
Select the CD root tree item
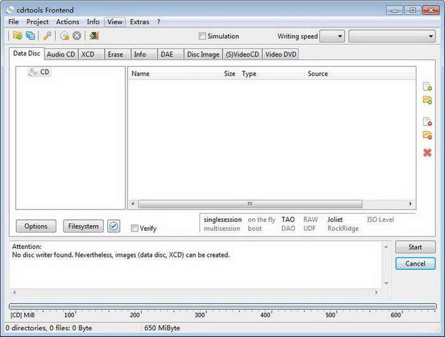(x=39, y=72)
